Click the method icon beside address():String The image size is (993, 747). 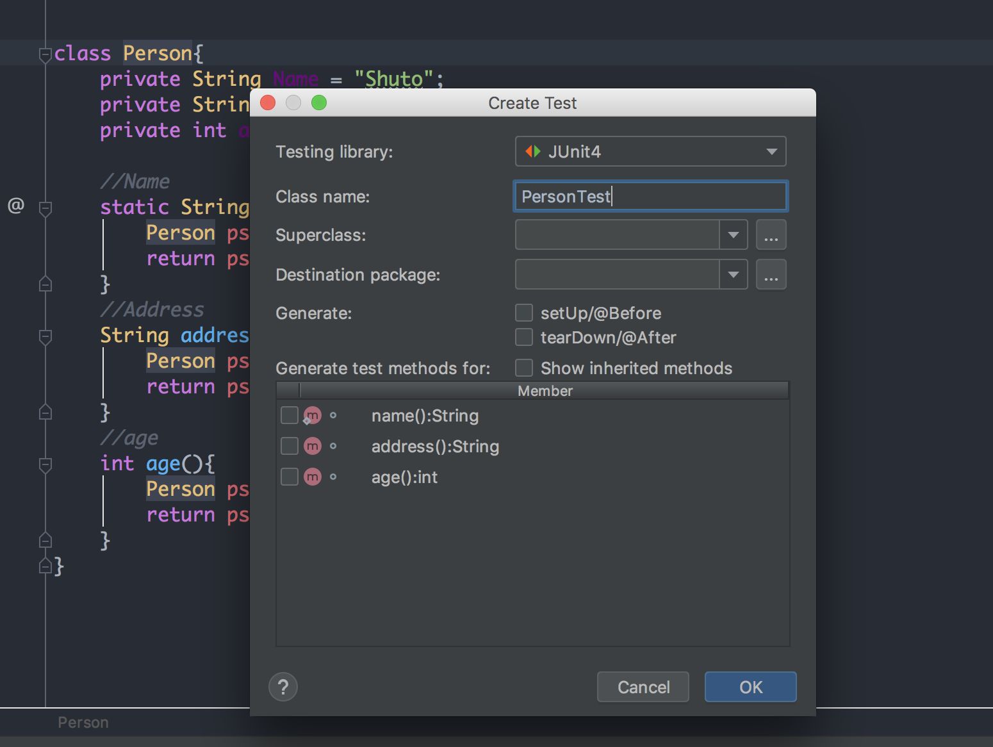[x=312, y=446]
